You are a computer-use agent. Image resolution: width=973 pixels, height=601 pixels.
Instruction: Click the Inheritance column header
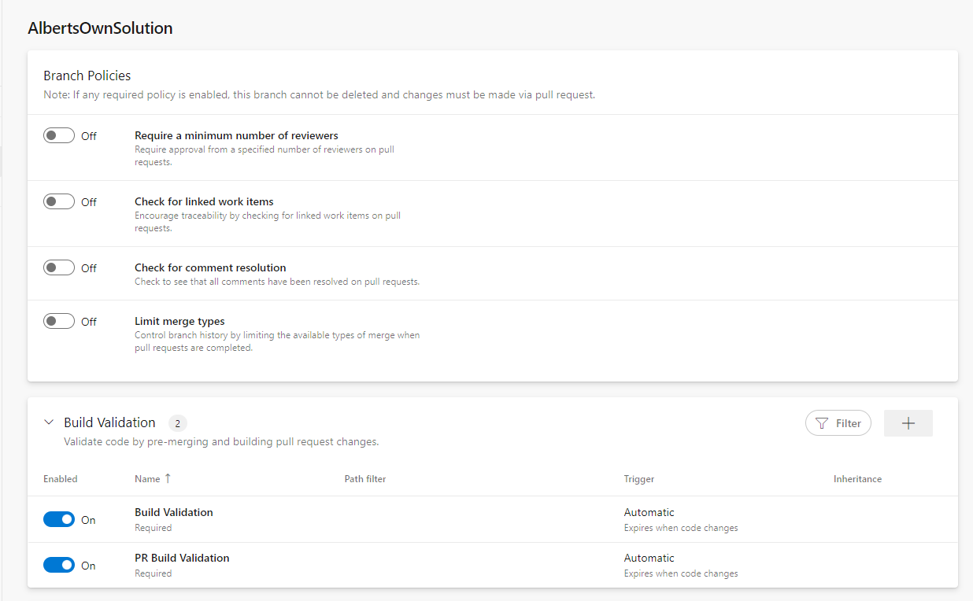857,478
